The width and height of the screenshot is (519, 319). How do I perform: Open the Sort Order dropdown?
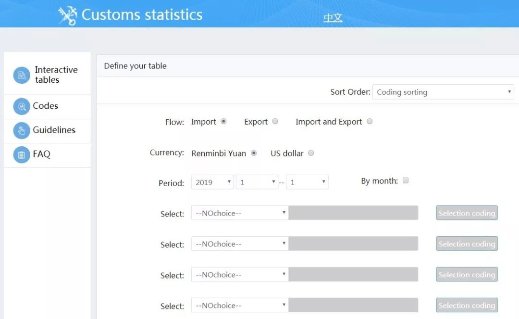click(443, 92)
